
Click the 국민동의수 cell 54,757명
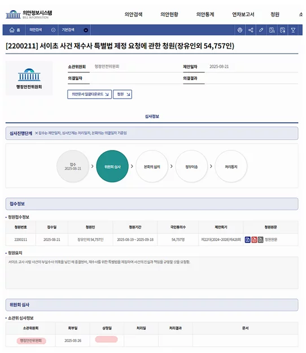(178, 240)
